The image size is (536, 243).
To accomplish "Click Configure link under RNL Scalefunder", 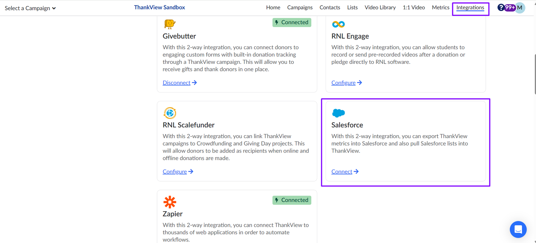I will coord(175,172).
